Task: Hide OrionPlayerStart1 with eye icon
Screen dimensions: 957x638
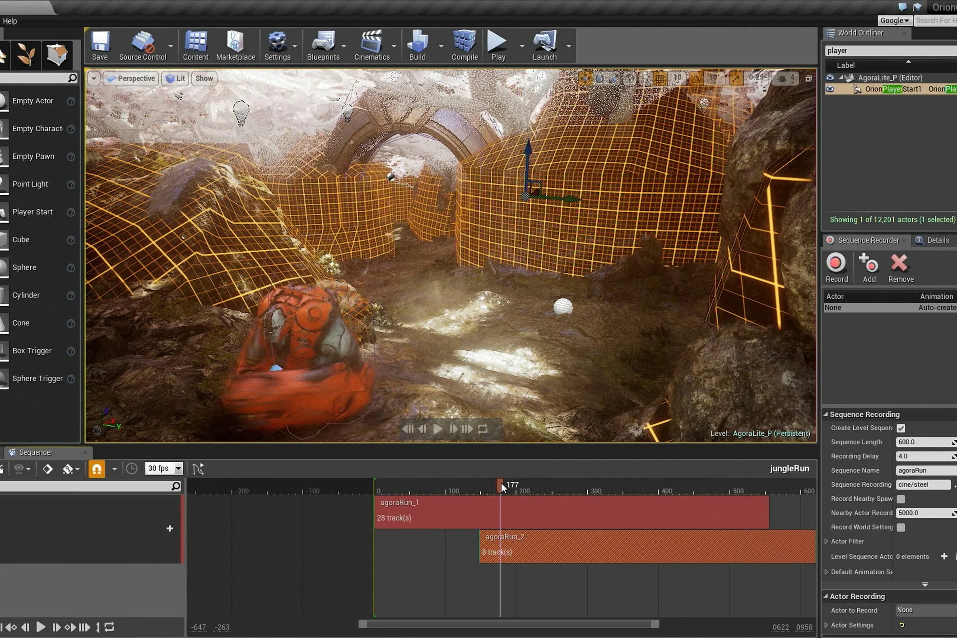Action: (x=830, y=89)
